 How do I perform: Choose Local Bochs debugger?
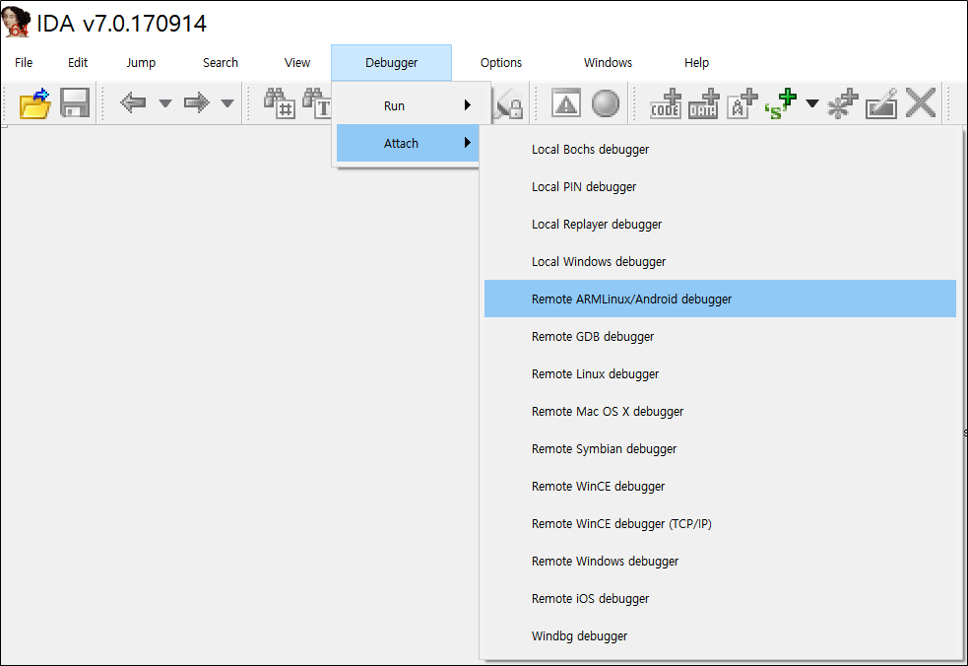[x=720, y=150]
